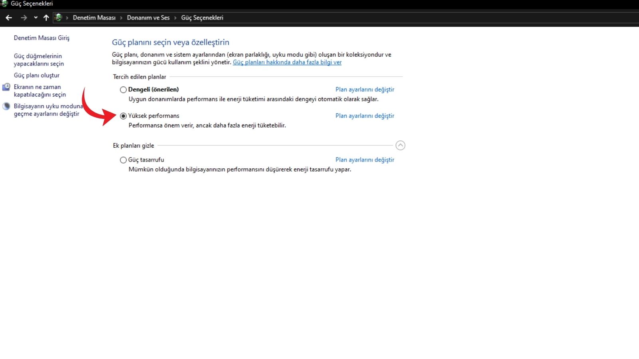Viewport: 639px width, 359px height.
Task: Collapse the 'Ek planları gizle' section
Action: [400, 146]
